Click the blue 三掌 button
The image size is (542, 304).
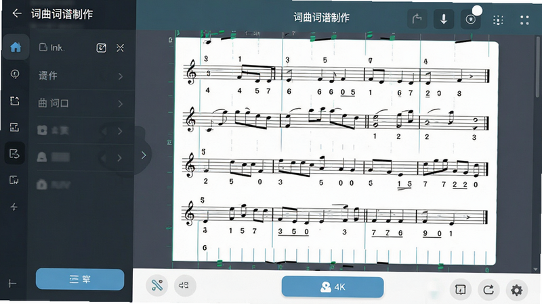pos(80,279)
